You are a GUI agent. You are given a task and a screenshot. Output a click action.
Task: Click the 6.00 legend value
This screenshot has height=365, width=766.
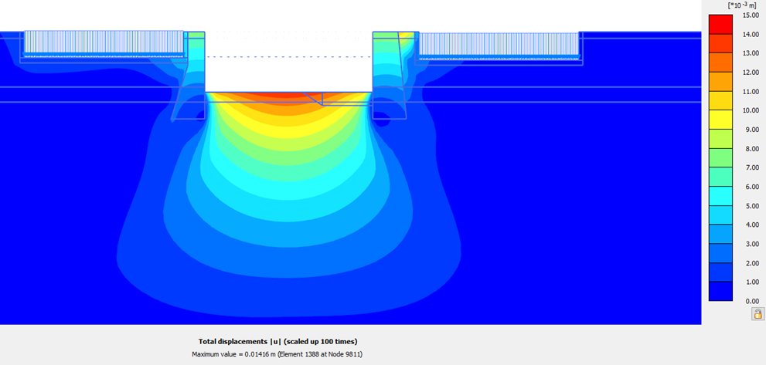click(751, 187)
